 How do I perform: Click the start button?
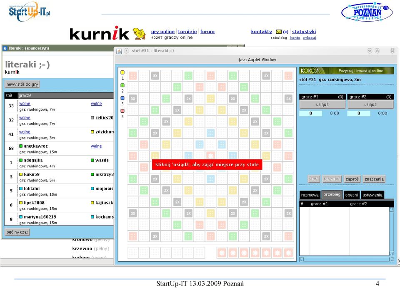point(313,179)
